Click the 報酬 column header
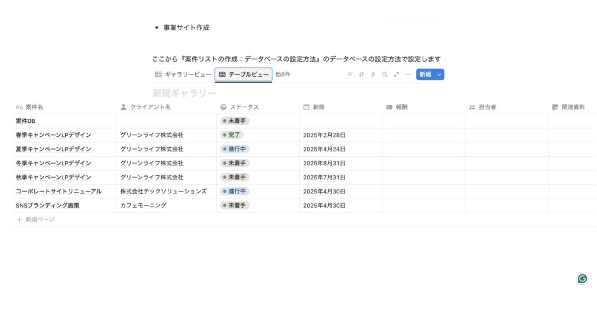The image size is (597, 322). (x=401, y=107)
